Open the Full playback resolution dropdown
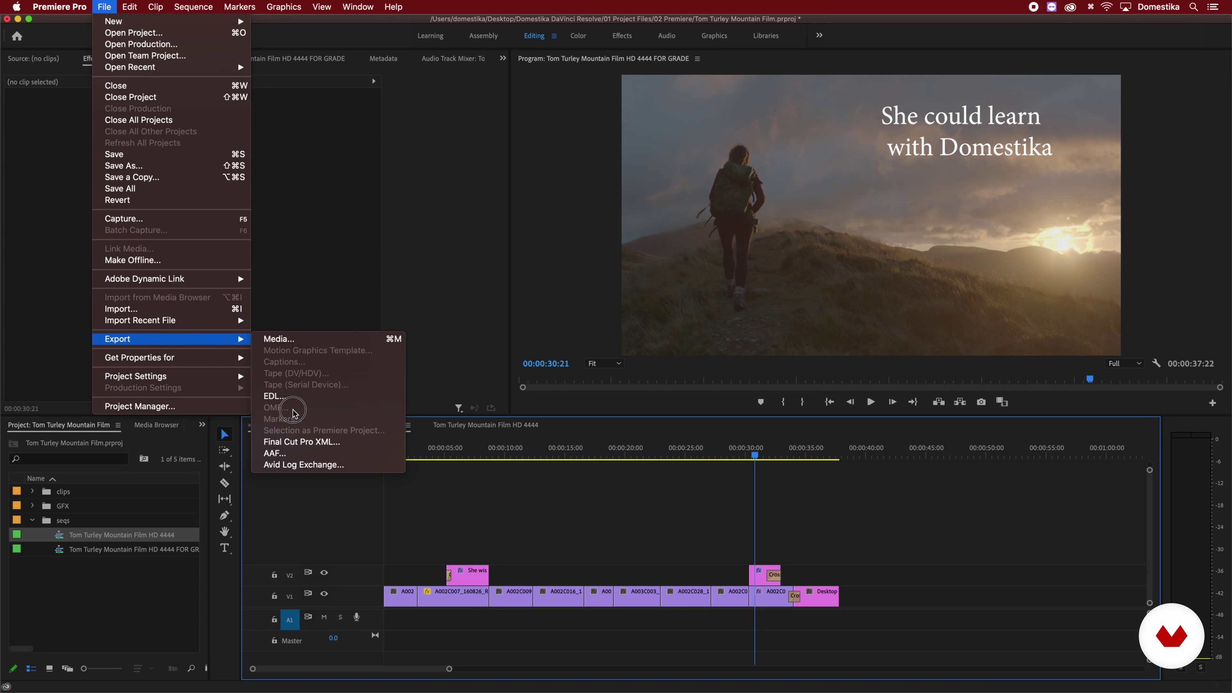The width and height of the screenshot is (1232, 693). 1125,364
